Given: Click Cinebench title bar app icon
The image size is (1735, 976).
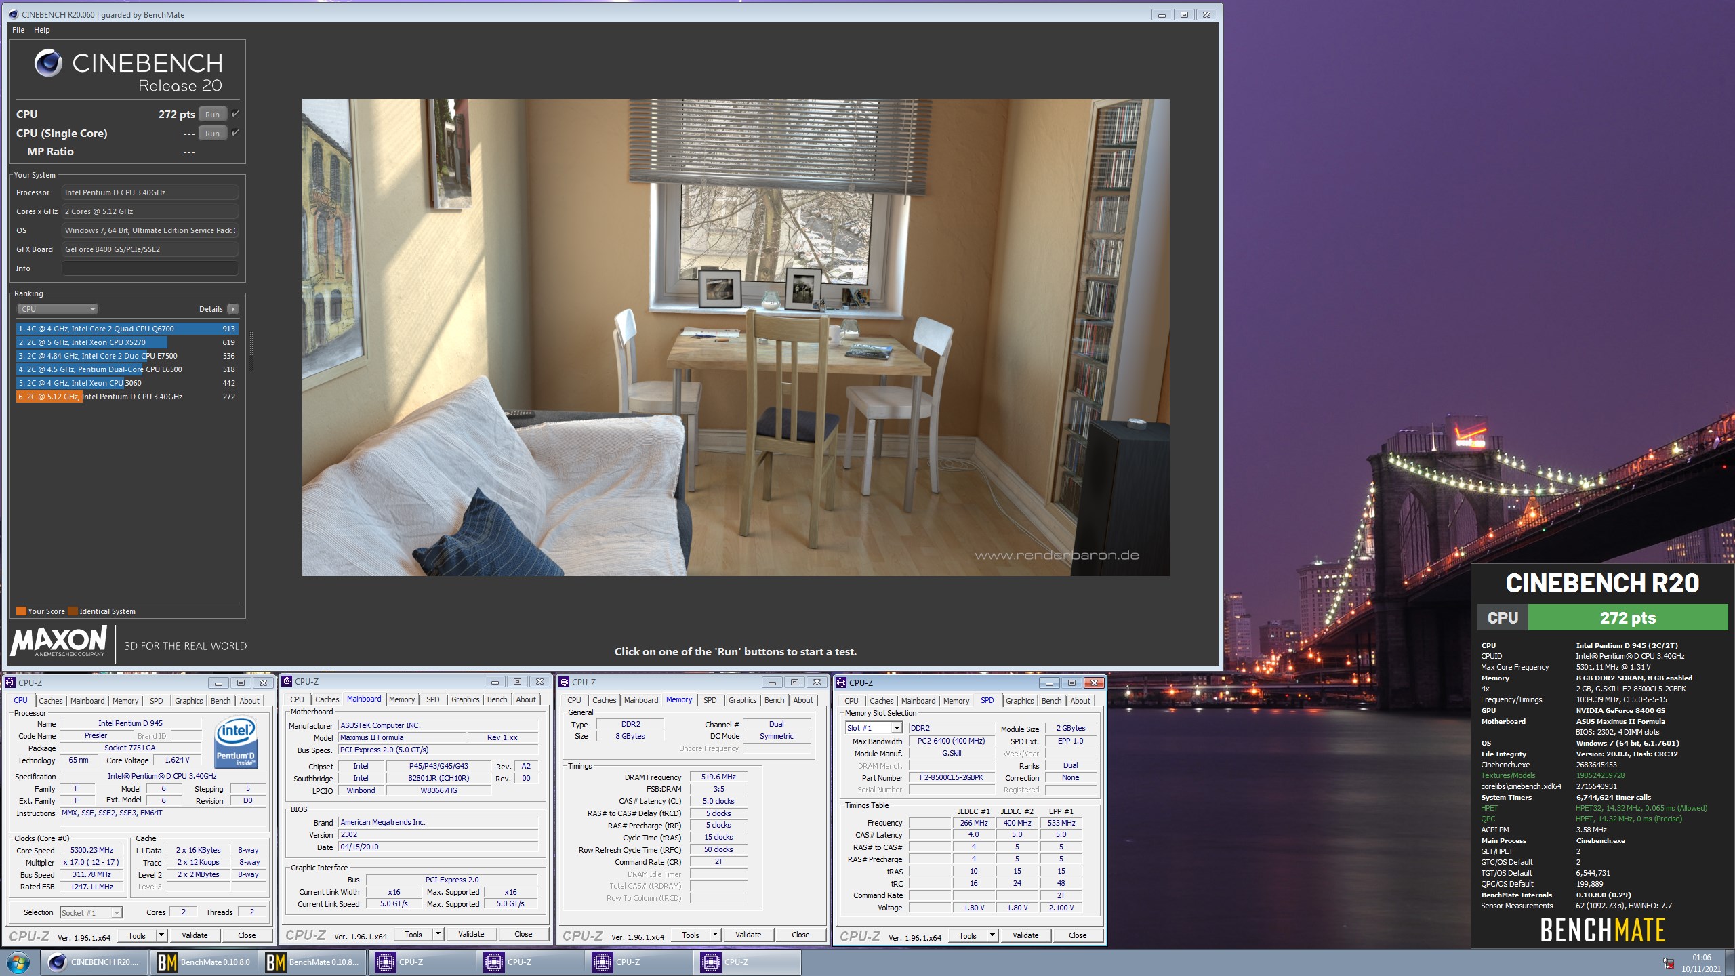Looking at the screenshot, I should (x=13, y=14).
